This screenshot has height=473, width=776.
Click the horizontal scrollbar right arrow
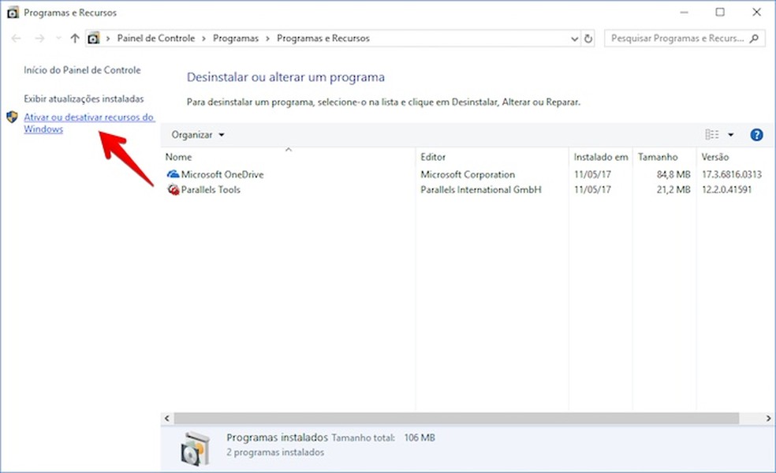click(769, 419)
